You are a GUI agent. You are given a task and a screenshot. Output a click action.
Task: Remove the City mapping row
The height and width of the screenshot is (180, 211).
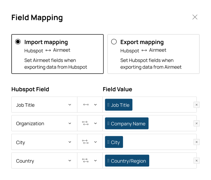click(x=197, y=142)
